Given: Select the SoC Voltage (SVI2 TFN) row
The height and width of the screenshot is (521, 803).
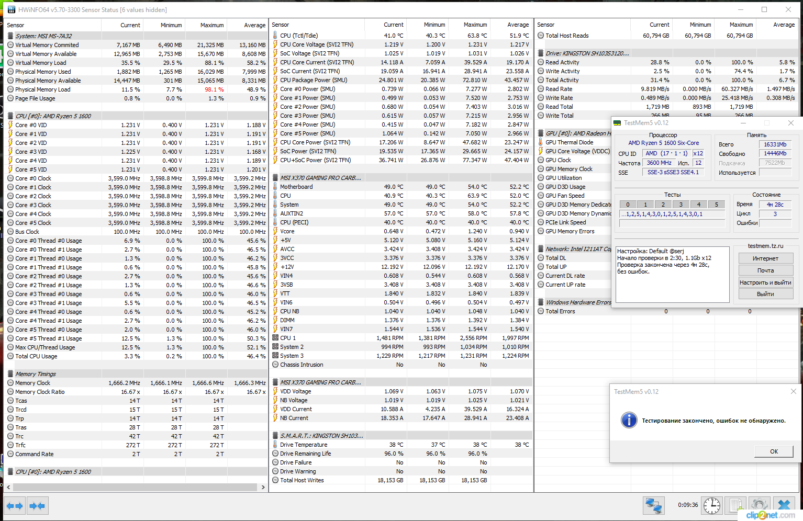Looking at the screenshot, I should [401, 53].
